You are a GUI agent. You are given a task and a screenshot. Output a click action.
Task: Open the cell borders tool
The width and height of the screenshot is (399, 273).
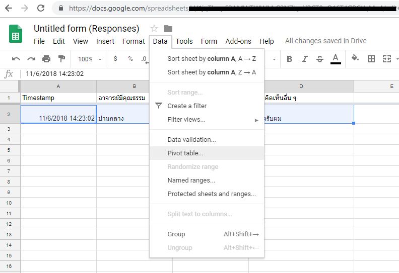pos(371,59)
